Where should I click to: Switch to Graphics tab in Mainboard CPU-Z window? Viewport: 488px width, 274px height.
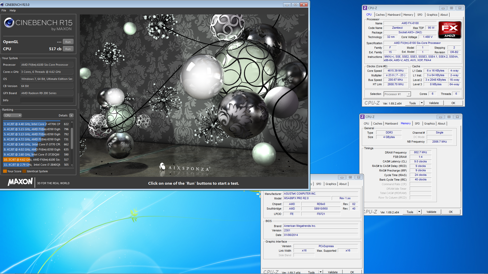[x=331, y=184]
